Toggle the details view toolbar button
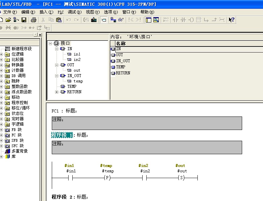Viewport: 263px width, 201px height. tap(156, 20)
